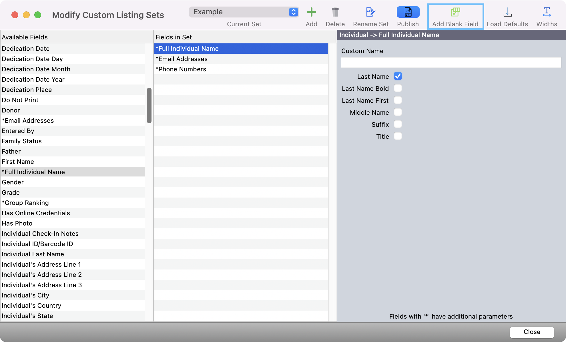
Task: Click the green plus Add icon
Action: point(311,12)
